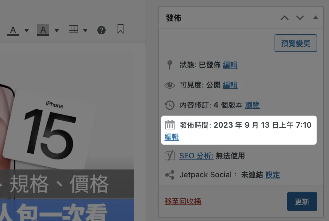The image size is (329, 221).
Task: Open Jetpack Social 設定 link
Action: (x=272, y=175)
